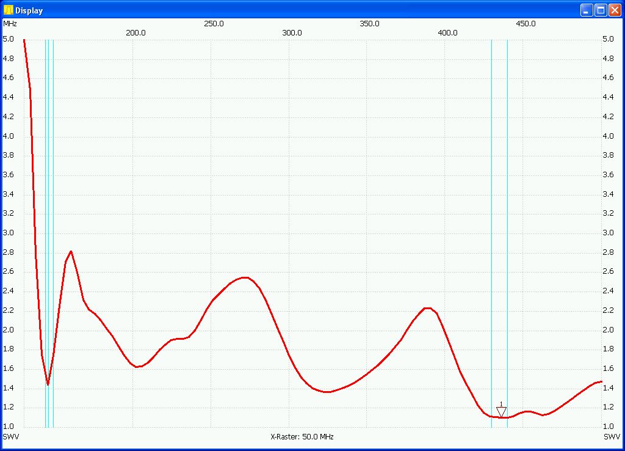Screen dimensions: 625x451
Task: Click the X-Raster: 50.0 MHz label
Action: [x=302, y=436]
